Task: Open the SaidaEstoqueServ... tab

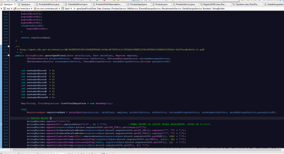Action: [x=274, y=4]
